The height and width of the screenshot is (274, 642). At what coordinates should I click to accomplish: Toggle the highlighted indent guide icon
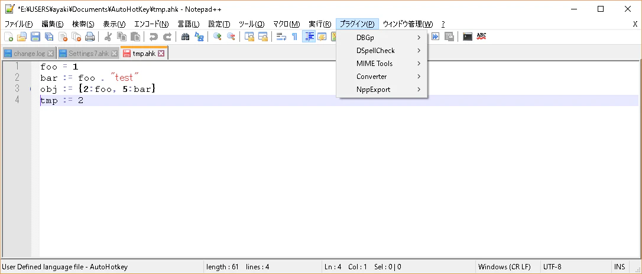point(309,37)
